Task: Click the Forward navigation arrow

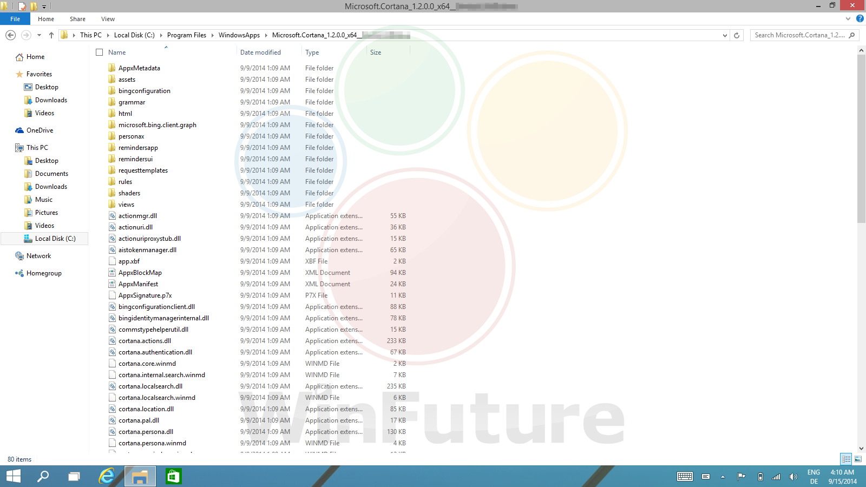Action: click(25, 35)
